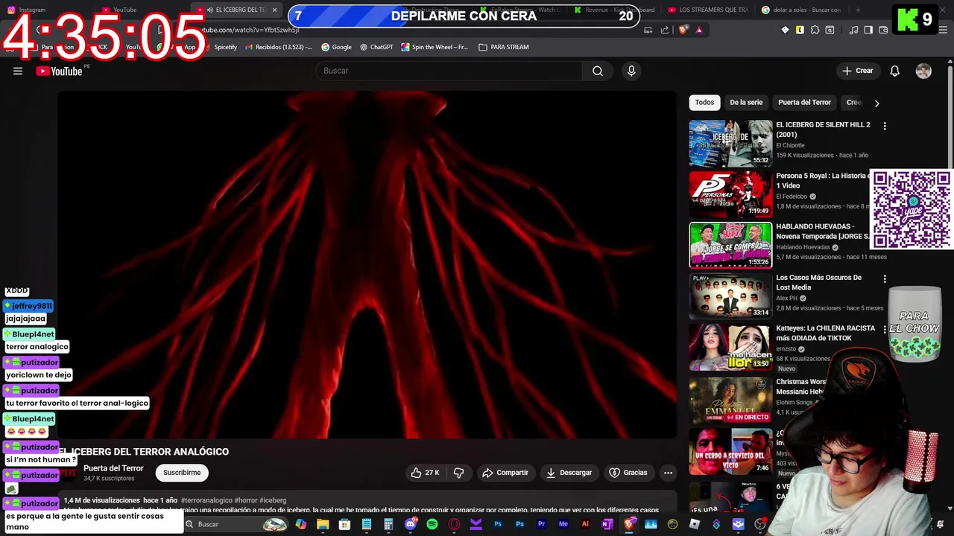Open Katteyes CHILENA RACISTA video thumbnail
The width and height of the screenshot is (954, 536).
coord(730,347)
